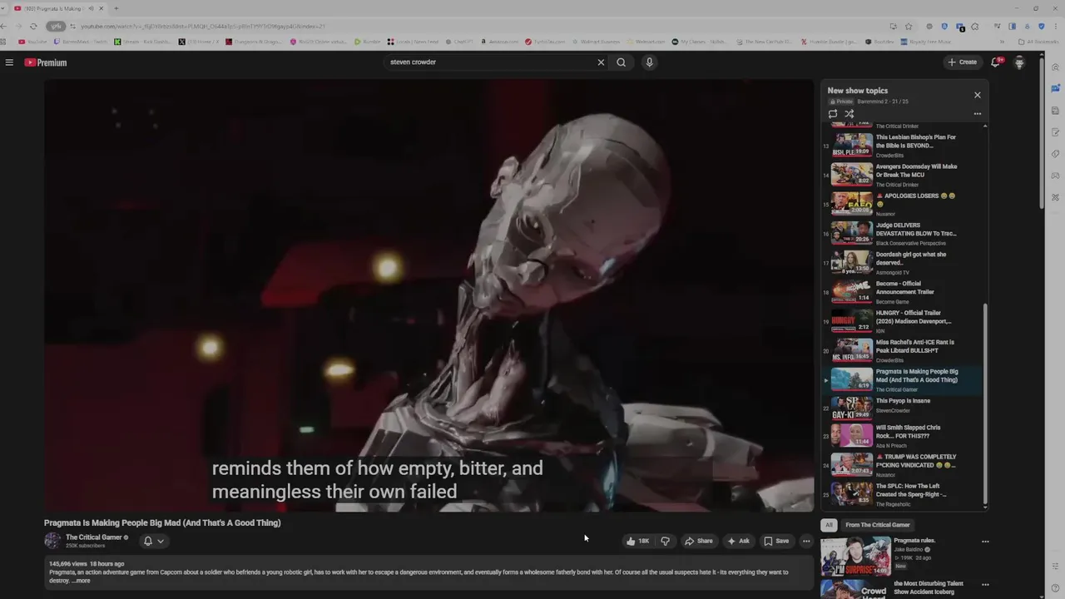
Task: Play This Lesbian Bishop's Plan playlist video
Action: (x=903, y=146)
